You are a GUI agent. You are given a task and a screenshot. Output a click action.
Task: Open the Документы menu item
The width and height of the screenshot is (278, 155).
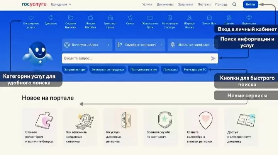pyautogui.click(x=165, y=4)
